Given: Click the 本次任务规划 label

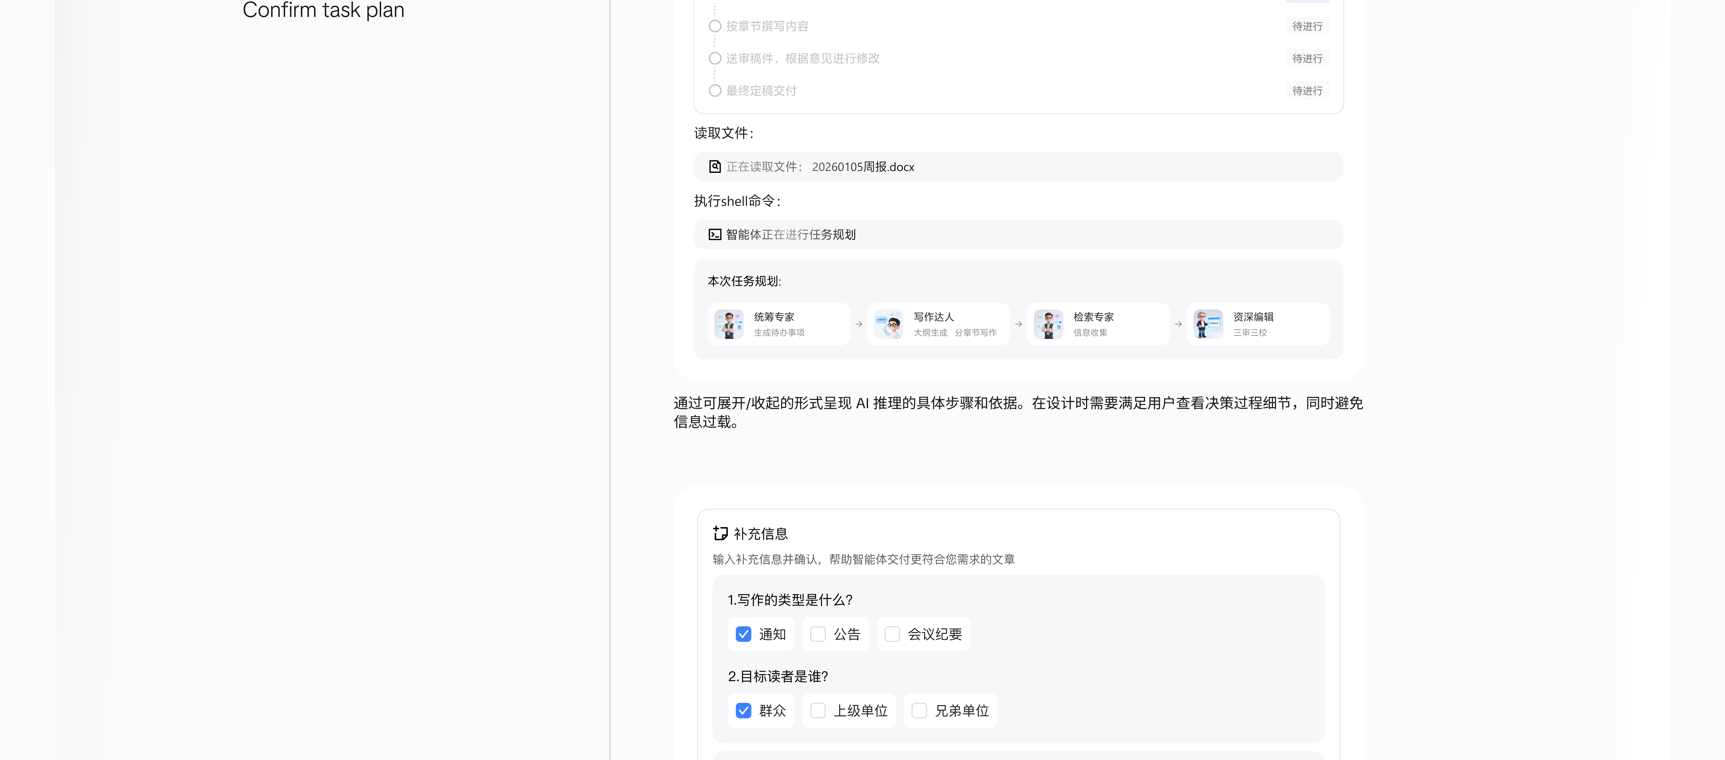Looking at the screenshot, I should pos(745,281).
